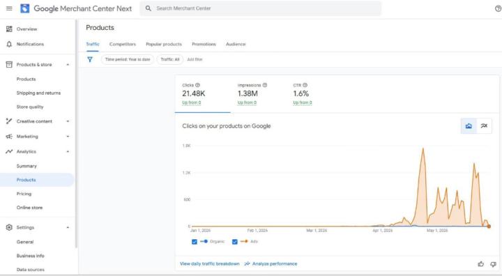Open Store quality page

click(x=30, y=107)
